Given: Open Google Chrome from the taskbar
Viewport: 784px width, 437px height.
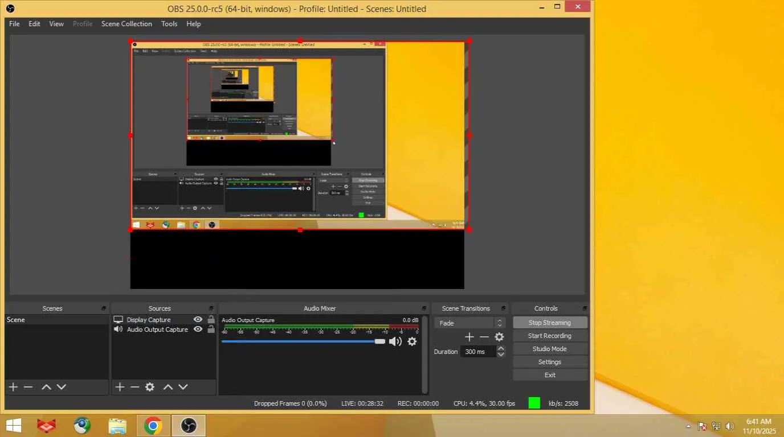Looking at the screenshot, I should 153,426.
